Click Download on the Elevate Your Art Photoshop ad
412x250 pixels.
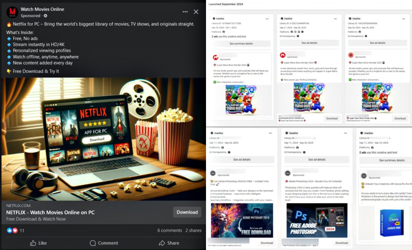click(342, 243)
